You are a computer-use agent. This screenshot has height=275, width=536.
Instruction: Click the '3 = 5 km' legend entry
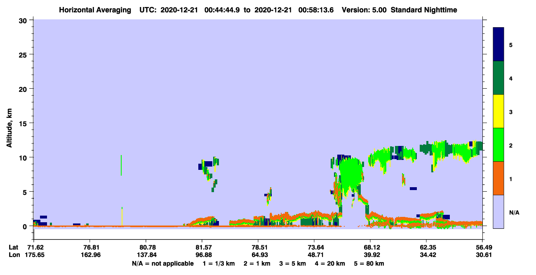pos(292,263)
